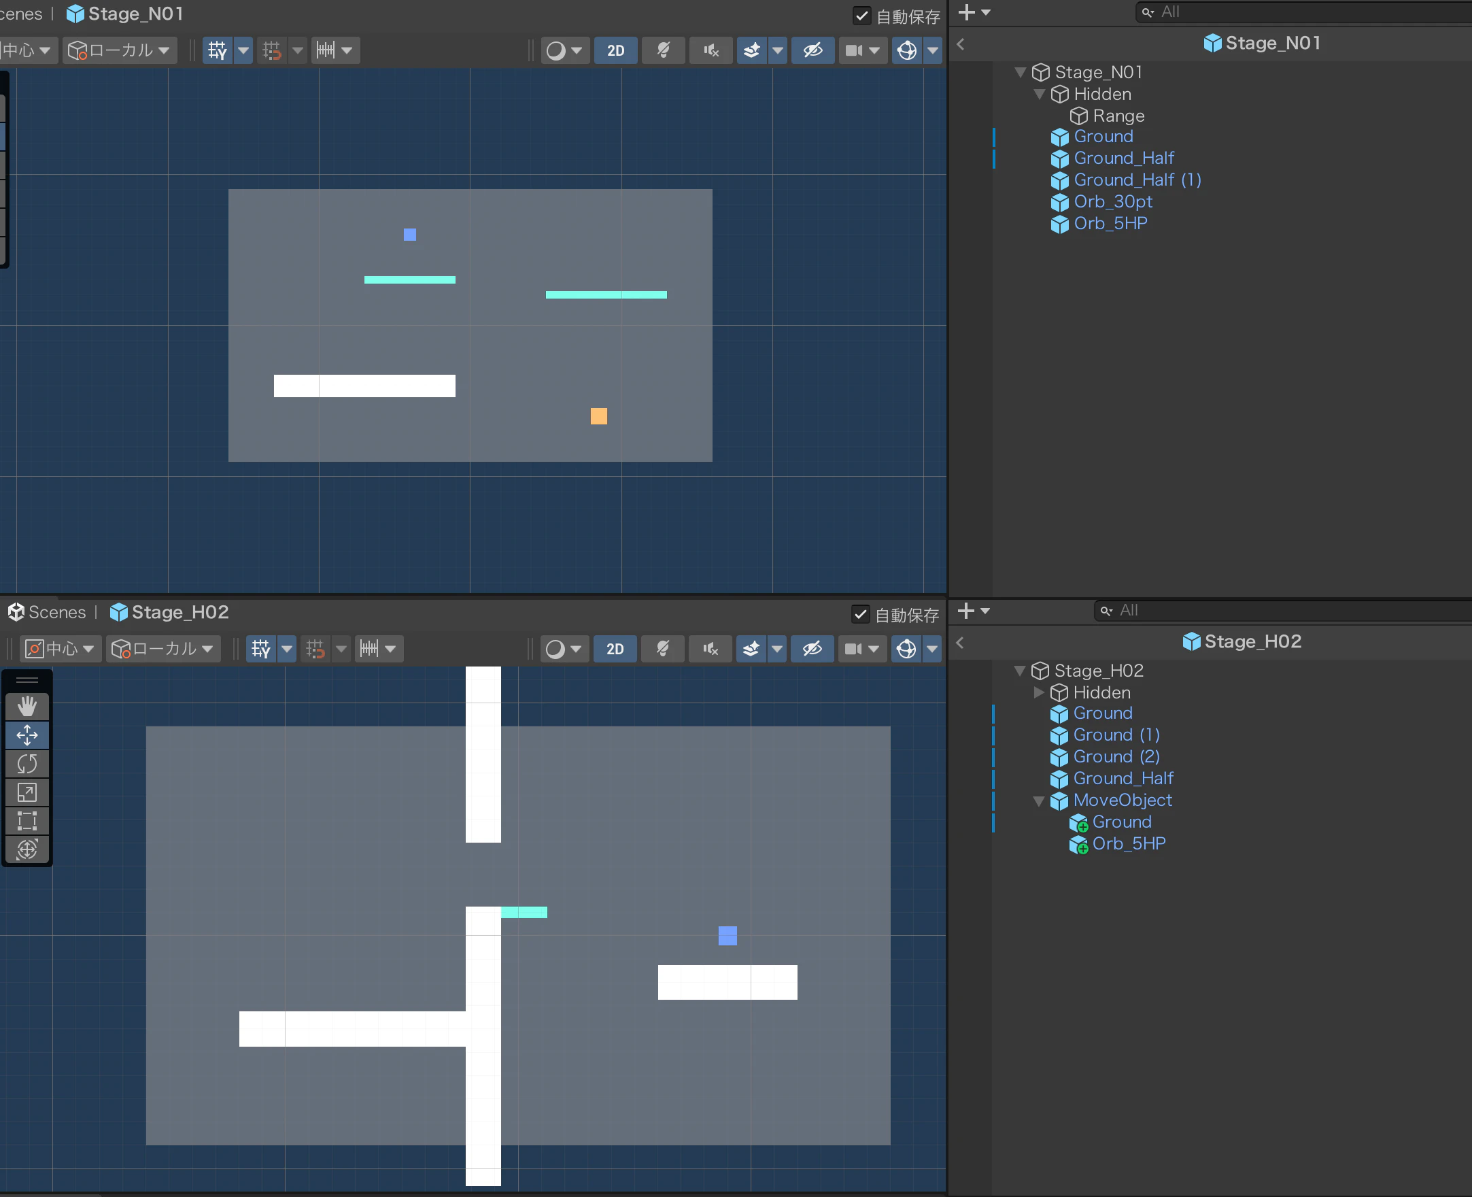The image size is (1472, 1197).
Task: Select the Scale tool in lower scene
Action: click(27, 792)
